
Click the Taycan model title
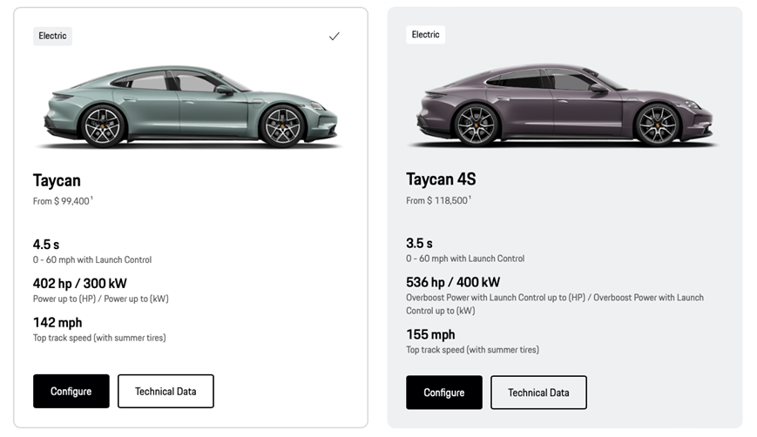point(57,180)
